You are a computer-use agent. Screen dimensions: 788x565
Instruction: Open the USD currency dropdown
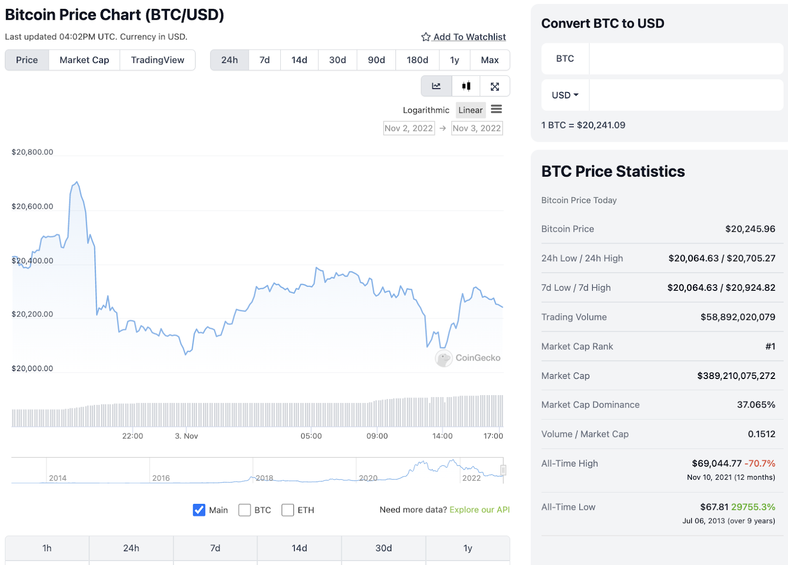point(565,95)
